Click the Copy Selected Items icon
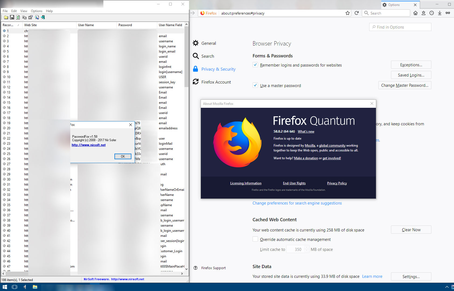 (x=24, y=17)
